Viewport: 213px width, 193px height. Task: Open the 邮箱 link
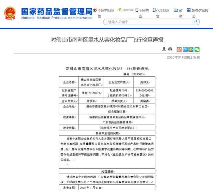pos(180,13)
